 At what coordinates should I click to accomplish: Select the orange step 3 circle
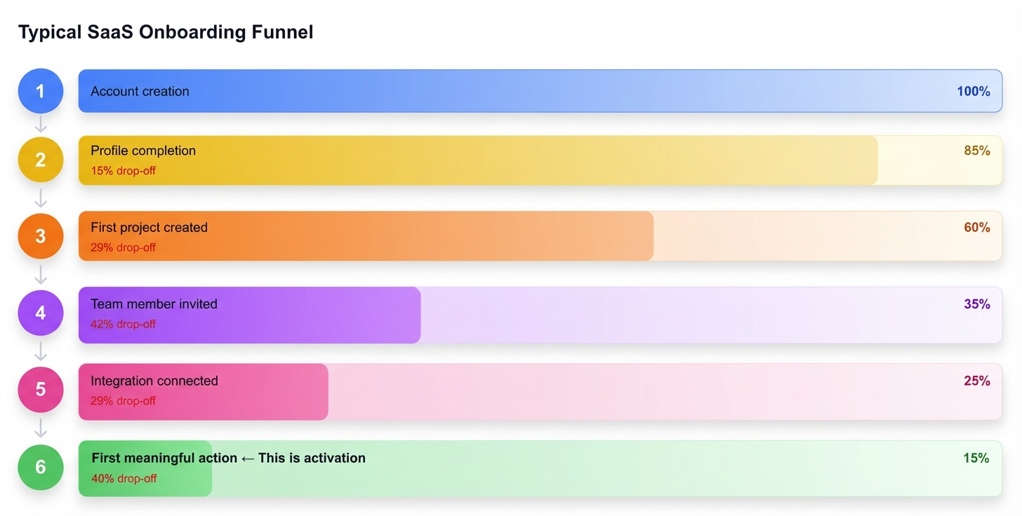click(41, 236)
